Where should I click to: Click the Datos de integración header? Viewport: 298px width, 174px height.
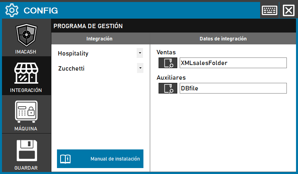point(223,39)
